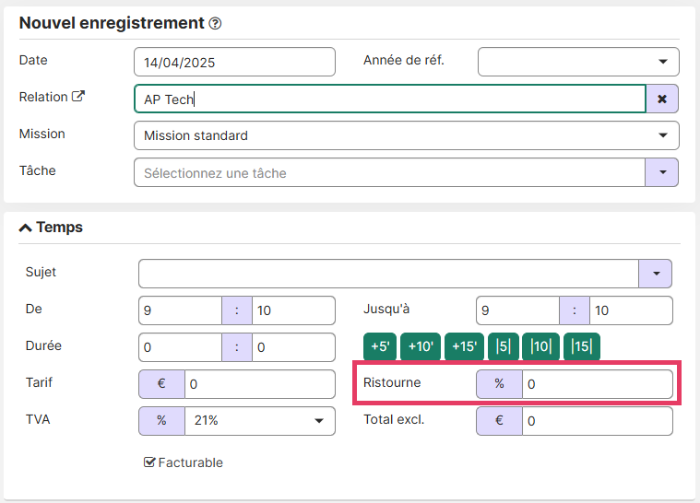
Task: Click the euro icon beside Tarif
Action: click(x=161, y=384)
